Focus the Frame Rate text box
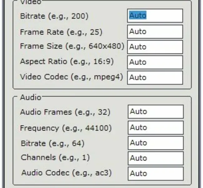 click(155, 32)
